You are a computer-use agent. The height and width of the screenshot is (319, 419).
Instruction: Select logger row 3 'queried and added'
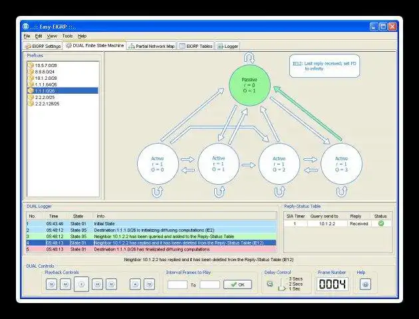151,237
